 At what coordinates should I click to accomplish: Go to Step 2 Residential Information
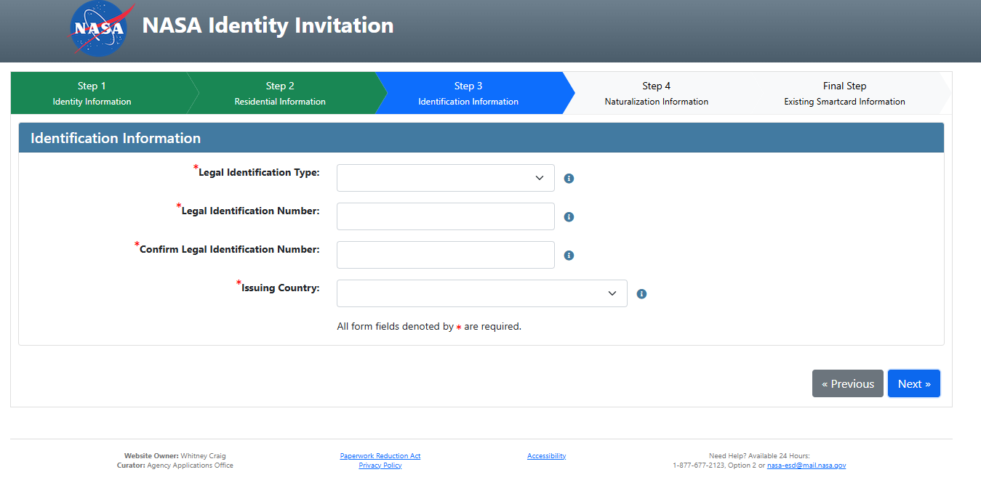[x=280, y=93]
